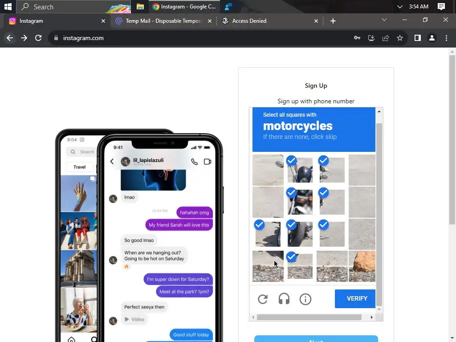Click the Instagram Chrome taskbar button
The width and height of the screenshot is (456, 342).
pos(184,6)
